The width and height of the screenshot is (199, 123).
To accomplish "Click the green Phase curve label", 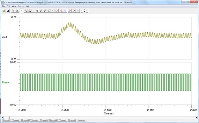I will (5, 82).
